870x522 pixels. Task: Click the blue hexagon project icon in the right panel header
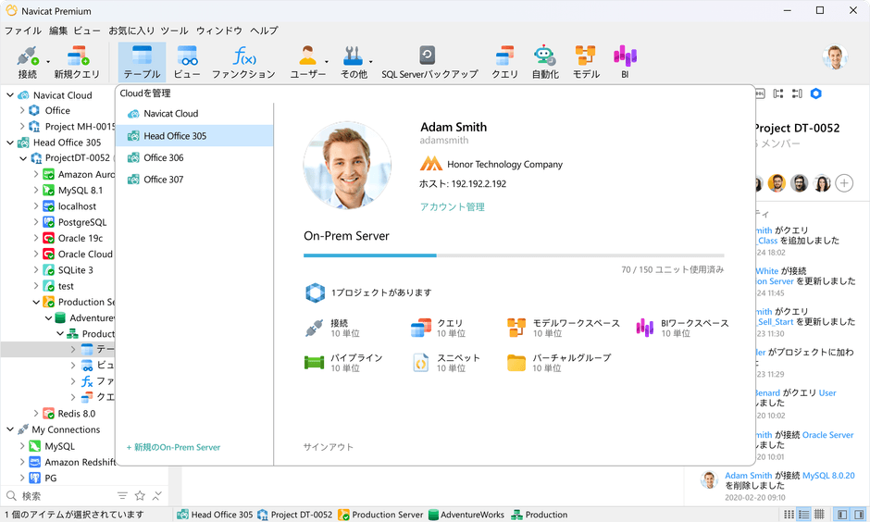[815, 93]
